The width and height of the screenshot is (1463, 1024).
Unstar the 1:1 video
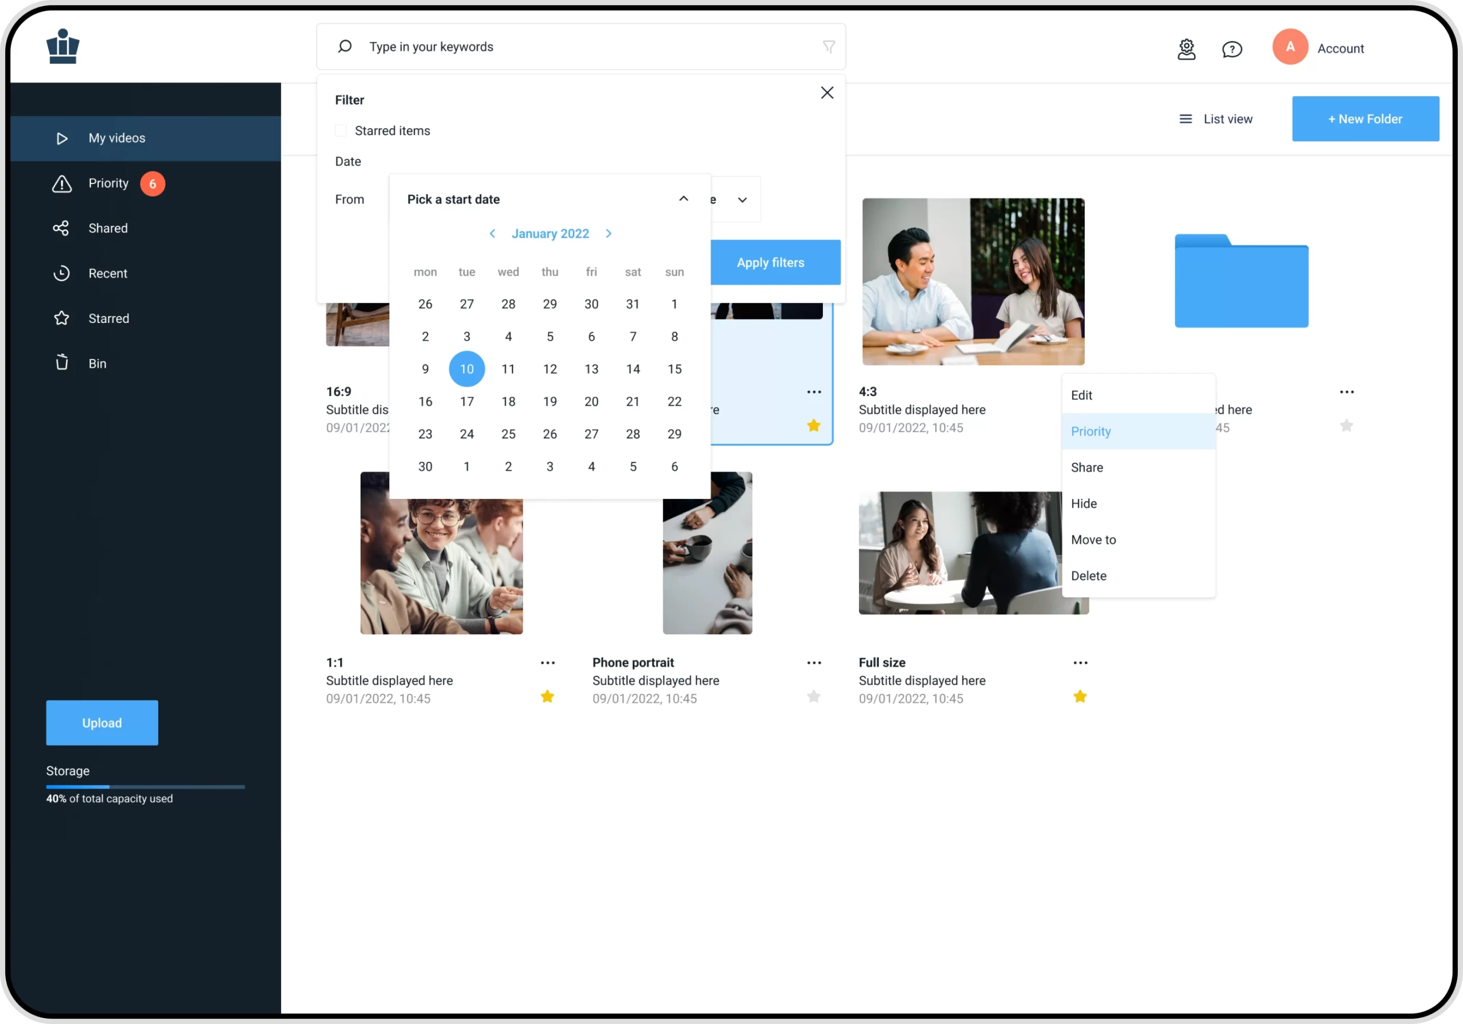tap(547, 697)
